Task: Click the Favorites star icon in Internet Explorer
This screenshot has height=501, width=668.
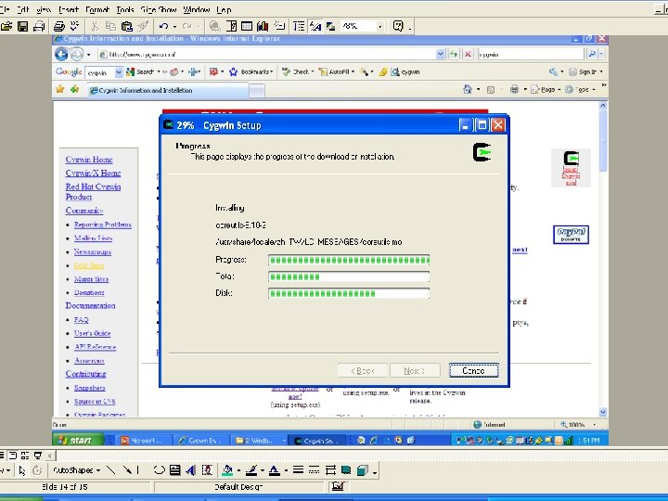Action: pyautogui.click(x=60, y=89)
